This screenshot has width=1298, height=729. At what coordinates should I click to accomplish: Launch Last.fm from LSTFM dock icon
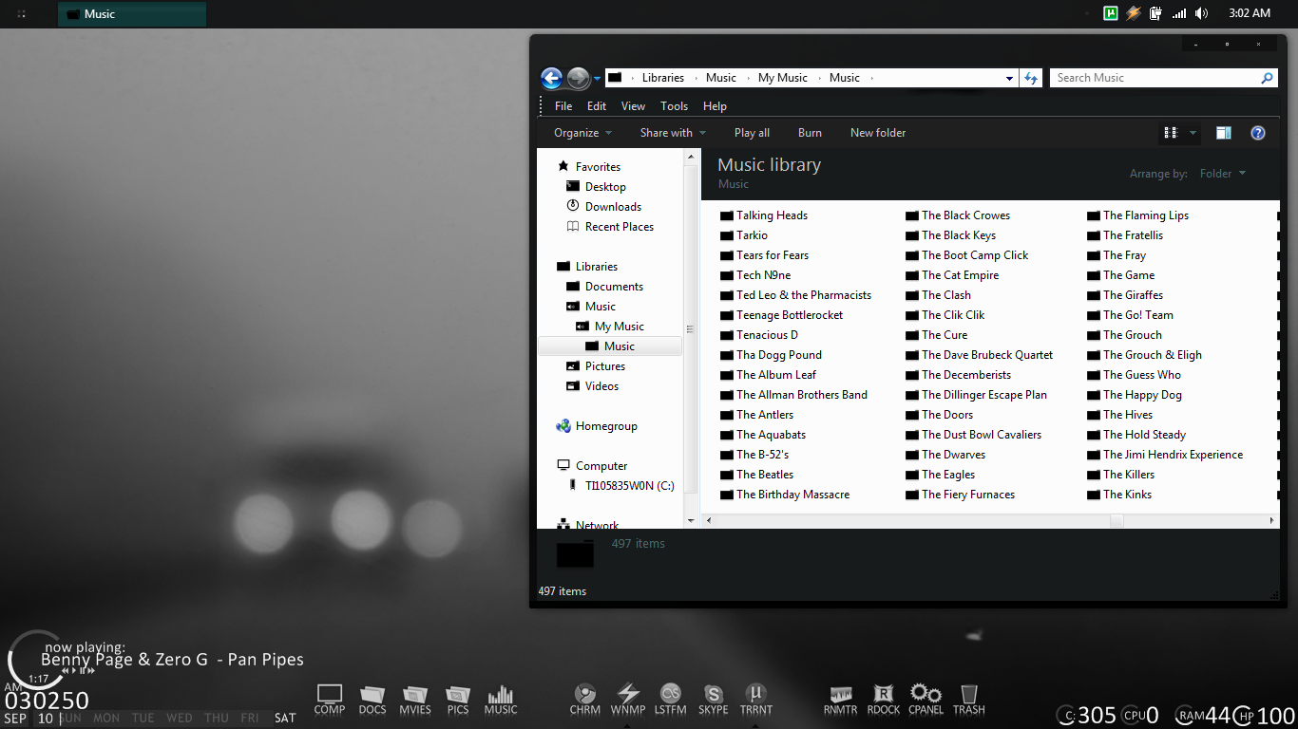point(671,700)
